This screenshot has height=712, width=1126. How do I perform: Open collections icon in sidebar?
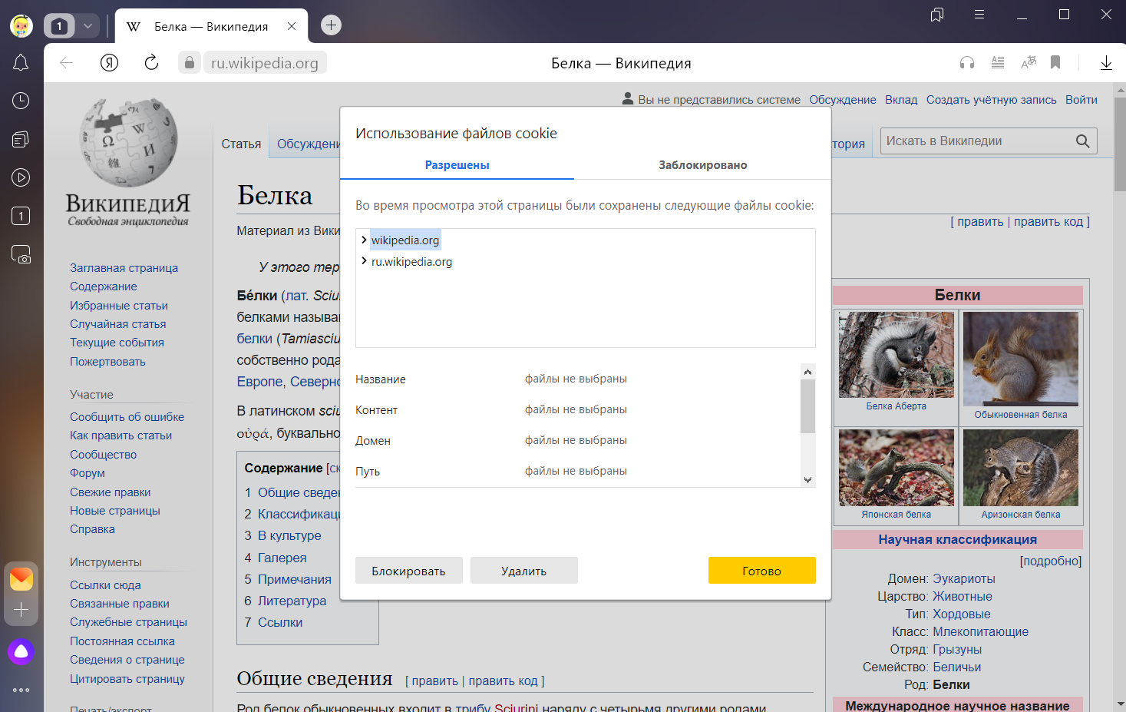coord(21,139)
